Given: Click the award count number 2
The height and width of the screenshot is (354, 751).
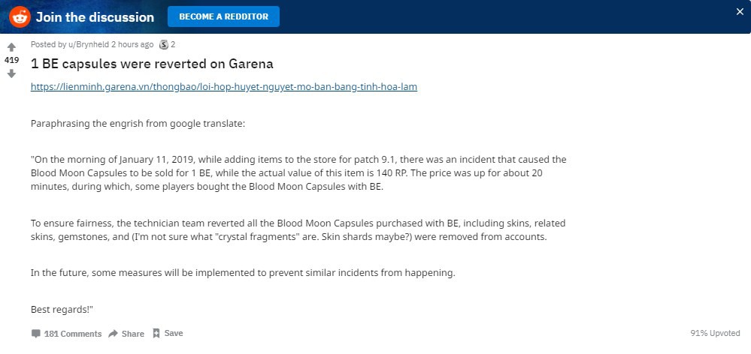Looking at the screenshot, I should [x=173, y=44].
